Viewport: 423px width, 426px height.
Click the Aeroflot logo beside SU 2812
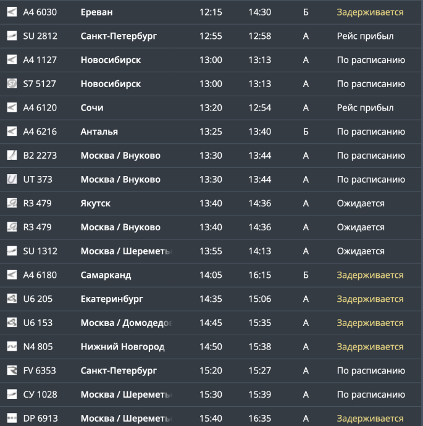[x=12, y=36]
